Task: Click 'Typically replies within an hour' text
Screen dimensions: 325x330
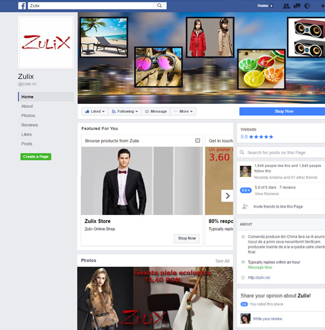Action: pos(274,262)
